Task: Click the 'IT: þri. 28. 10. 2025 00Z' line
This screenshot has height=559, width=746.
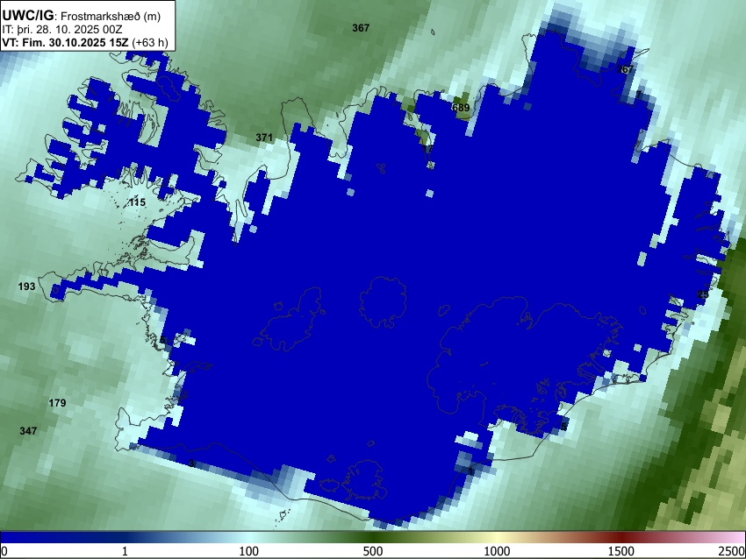Action: (62, 30)
